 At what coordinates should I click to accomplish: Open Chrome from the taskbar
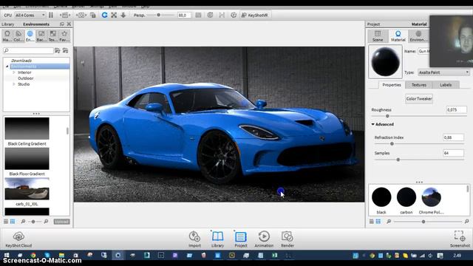[33, 256]
